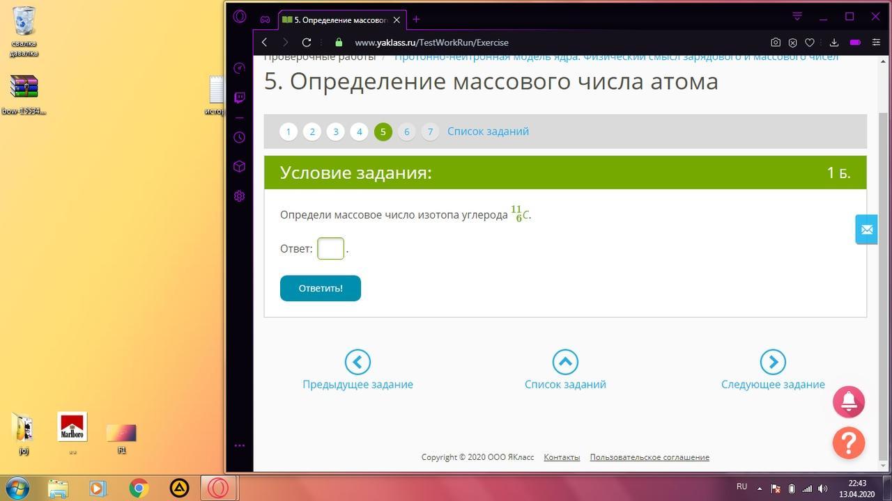Submit answer with Ответить! button
The width and height of the screenshot is (892, 501).
coord(321,288)
